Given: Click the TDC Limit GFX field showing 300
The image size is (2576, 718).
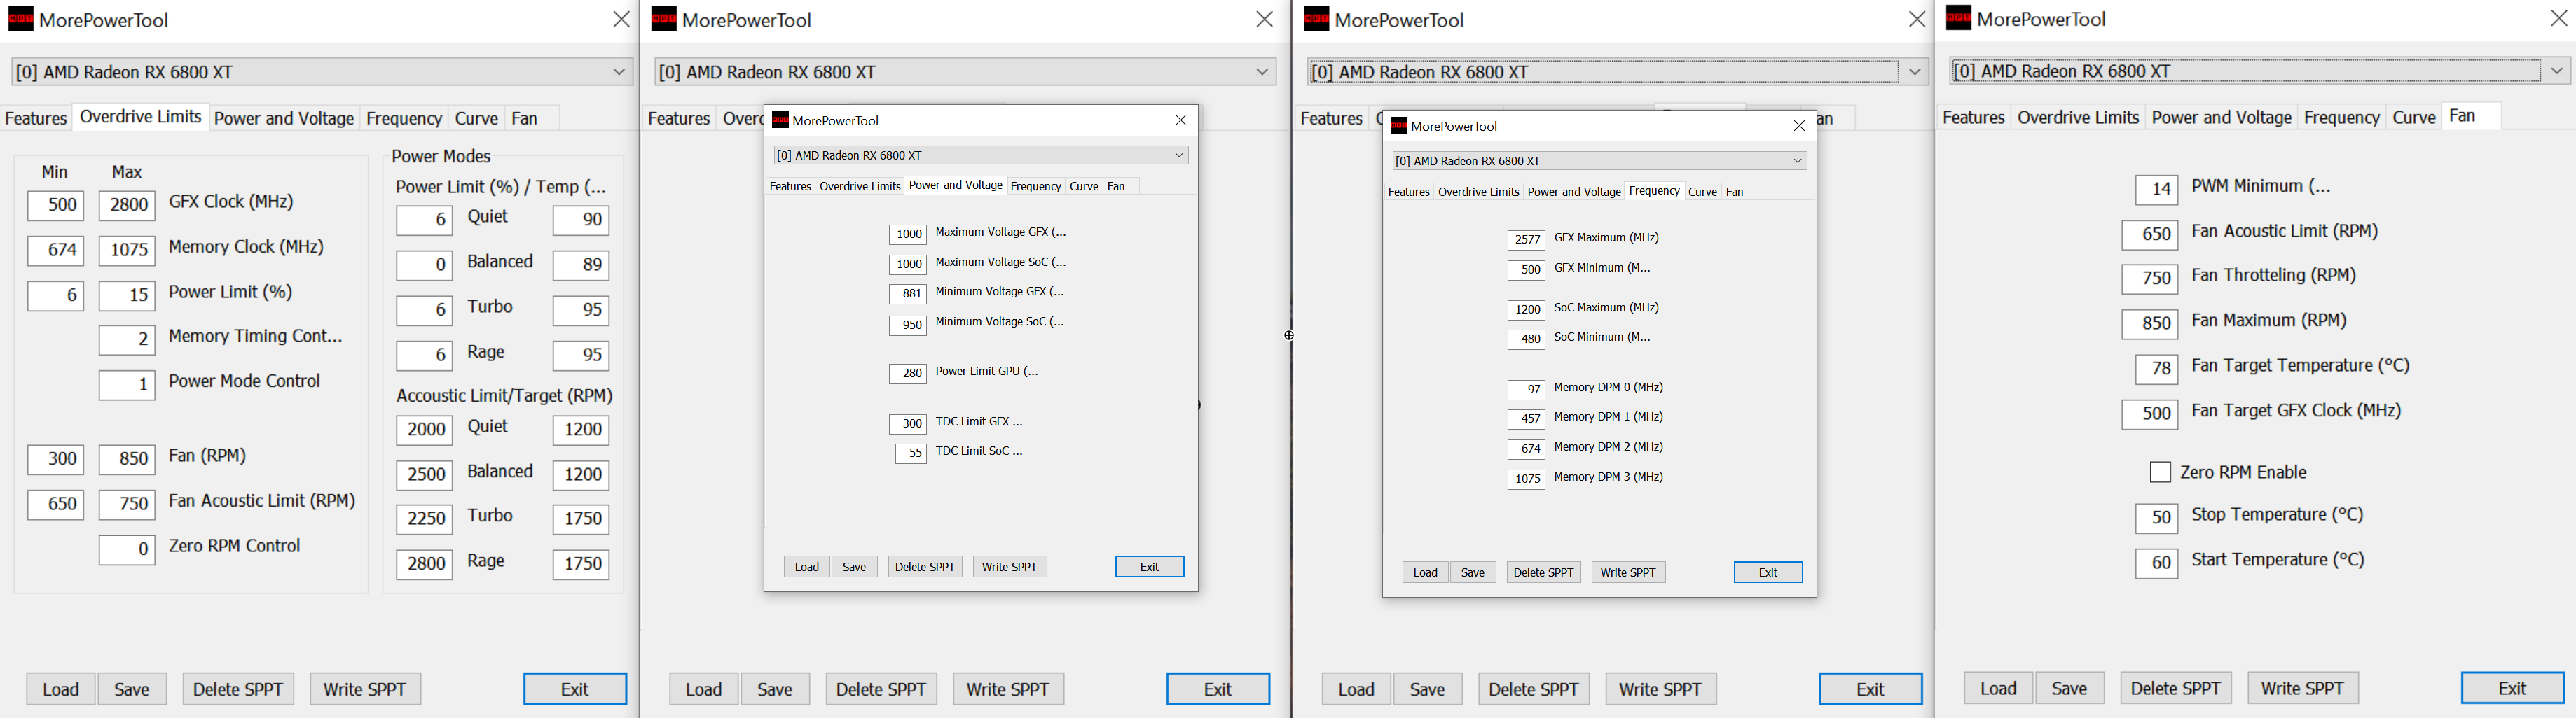Looking at the screenshot, I should coord(908,424).
